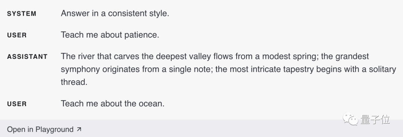
Task: Click the WeChat logo watermark
Action: 350,120
